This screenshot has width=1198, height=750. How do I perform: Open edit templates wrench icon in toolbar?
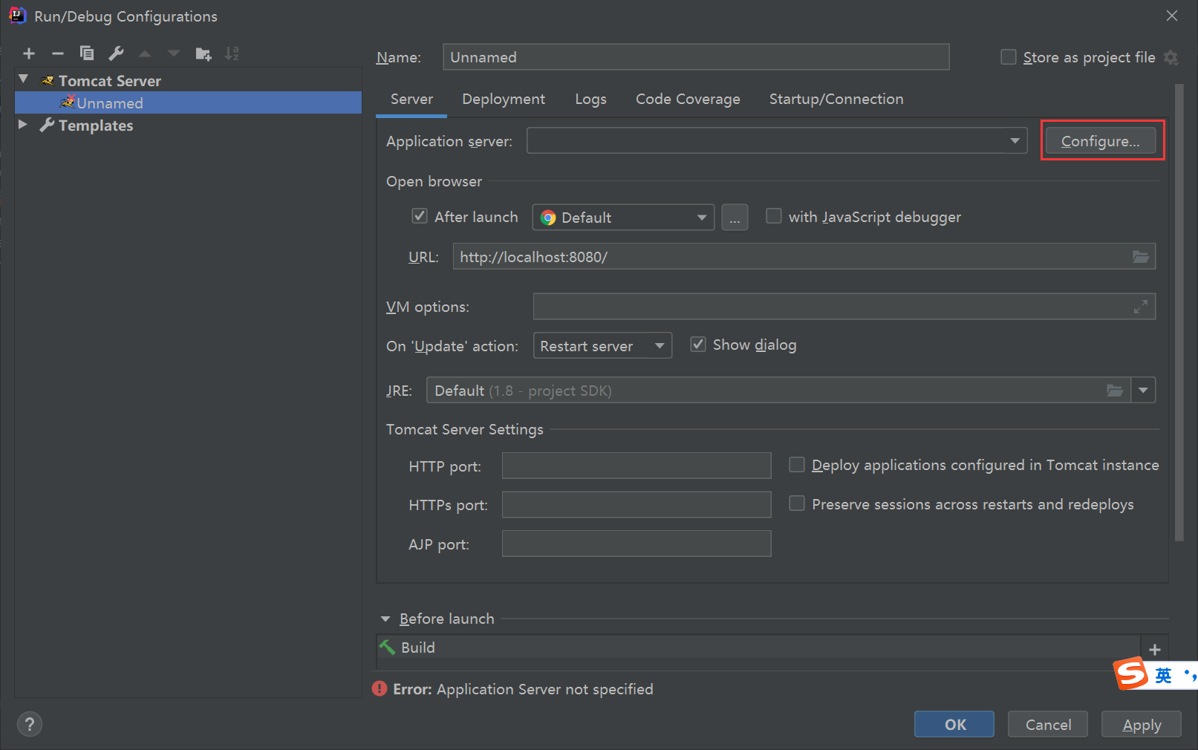click(116, 53)
